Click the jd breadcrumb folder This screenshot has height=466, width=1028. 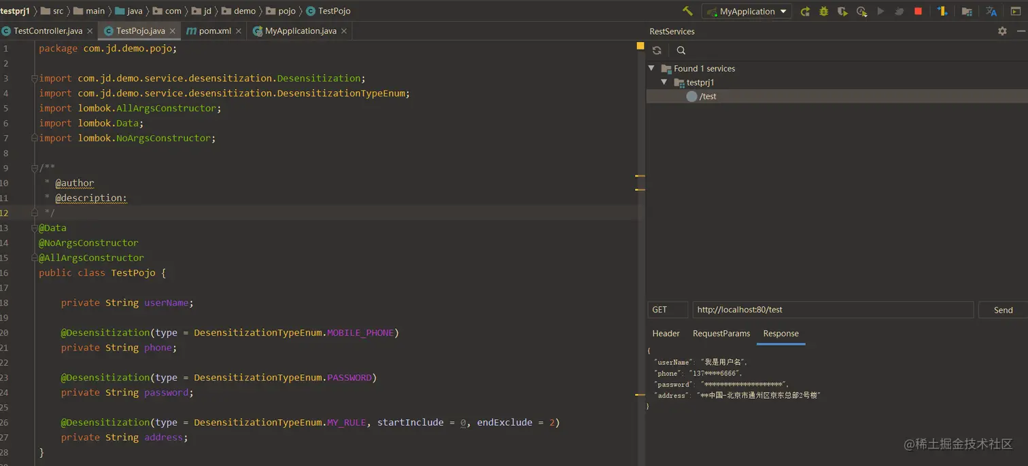point(201,11)
